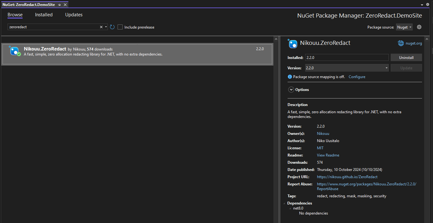The height and width of the screenshot is (223, 433).
Task: Pin the NuGet document tab
Action: (x=60, y=5)
